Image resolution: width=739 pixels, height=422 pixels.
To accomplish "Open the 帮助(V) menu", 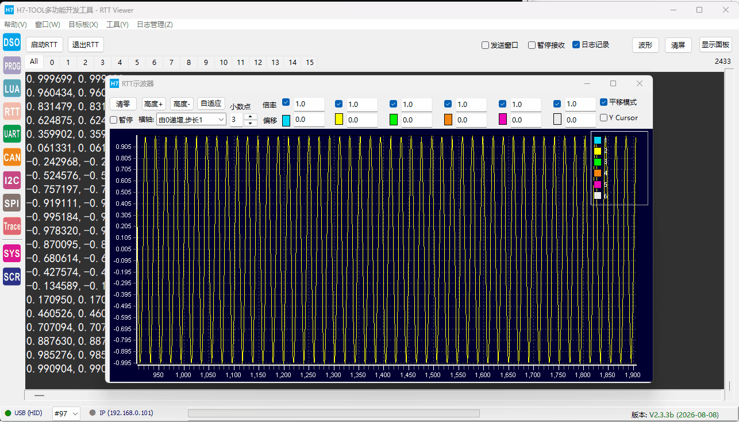I will tap(16, 25).
